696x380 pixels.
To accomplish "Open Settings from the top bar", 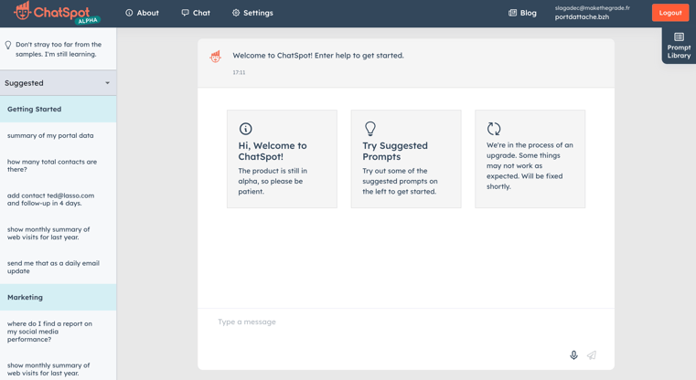I will (252, 13).
